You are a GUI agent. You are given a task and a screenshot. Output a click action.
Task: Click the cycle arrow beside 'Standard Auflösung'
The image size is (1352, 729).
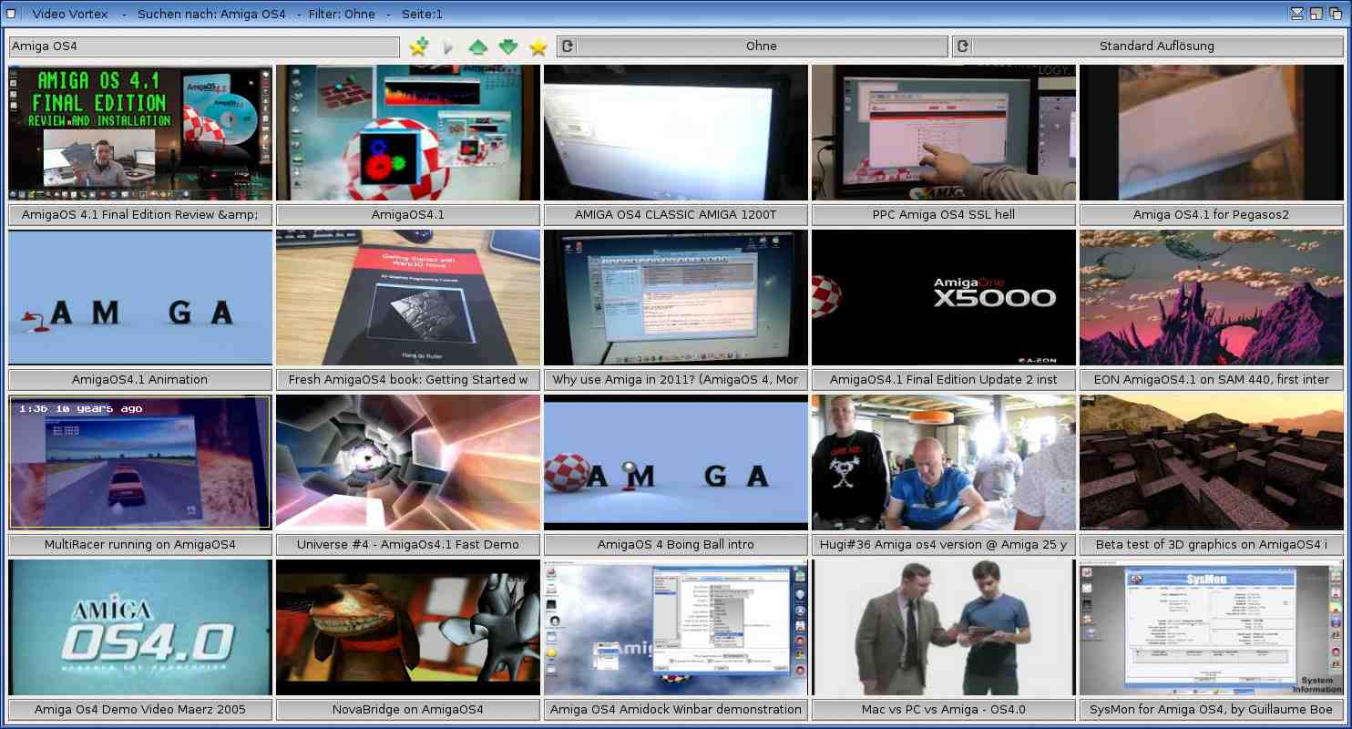962,46
